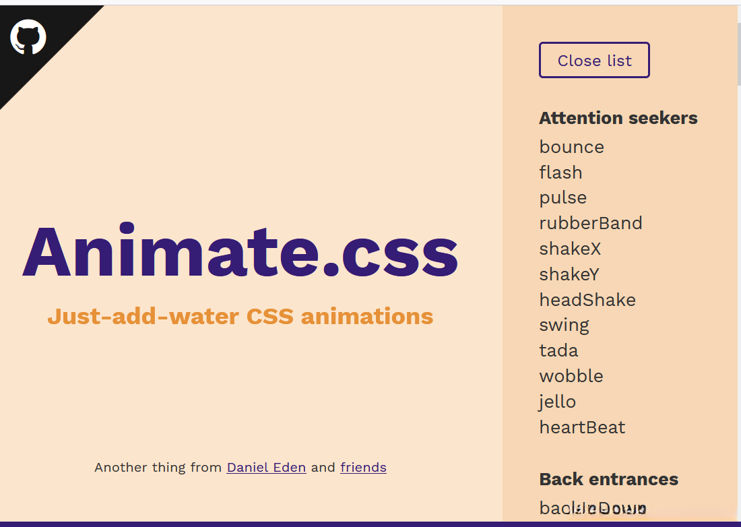Click the Animate.css title heading
Image resolution: width=741 pixels, height=527 pixels.
pyautogui.click(x=240, y=252)
